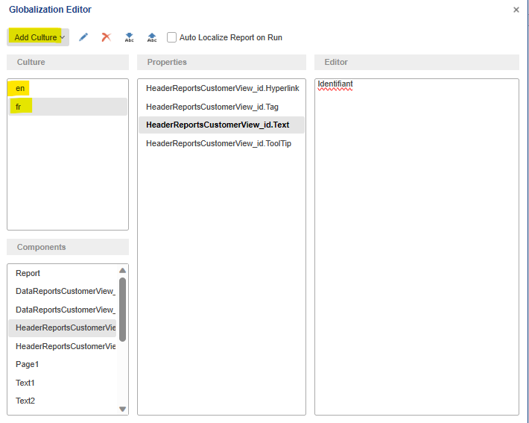Image resolution: width=529 pixels, height=423 pixels.
Task: Select the en culture
Action: point(68,88)
